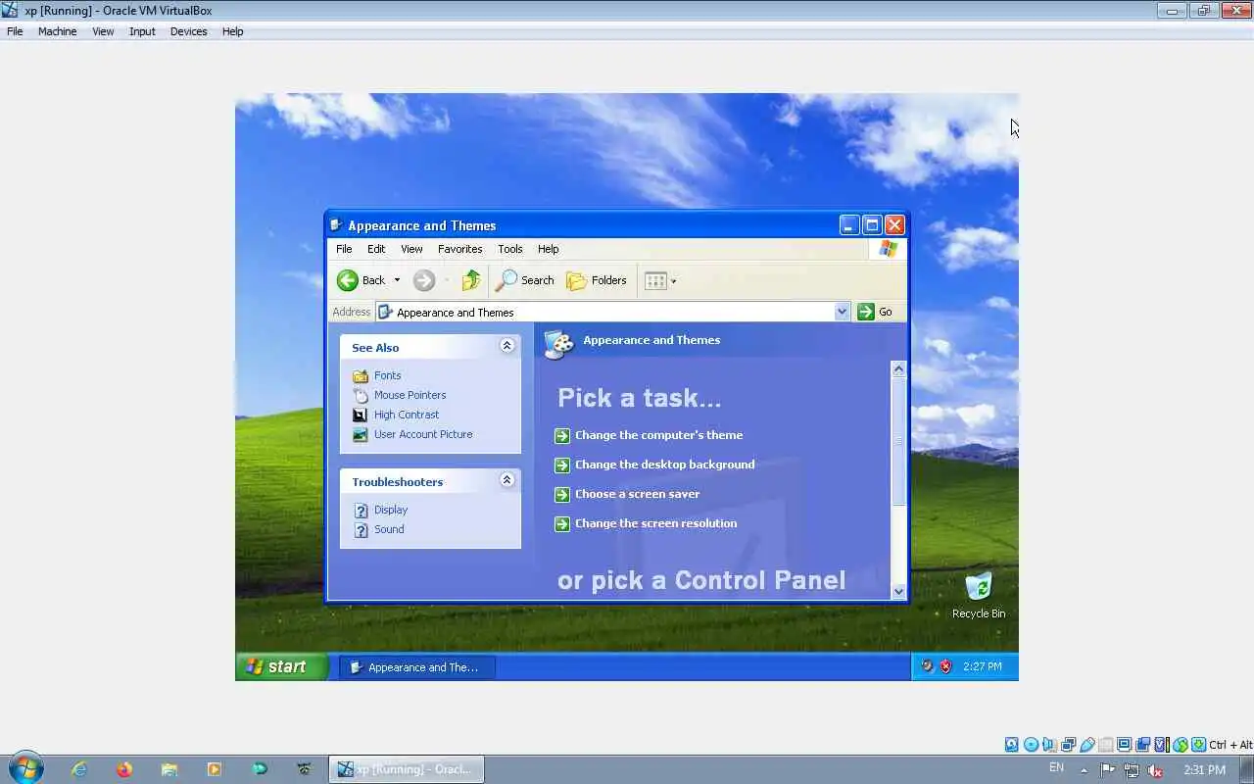Screen dimensions: 1254x784
Task: Launch Internet Explorer from host taskbar
Action: [79, 769]
